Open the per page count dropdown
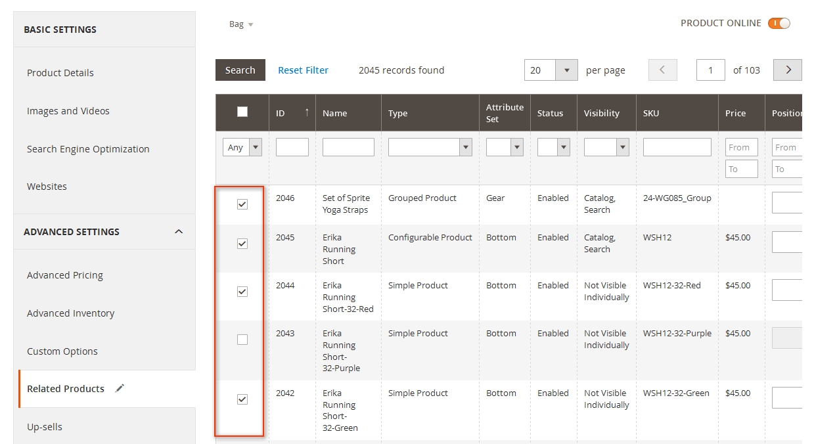The height and width of the screenshot is (444, 814). click(566, 70)
